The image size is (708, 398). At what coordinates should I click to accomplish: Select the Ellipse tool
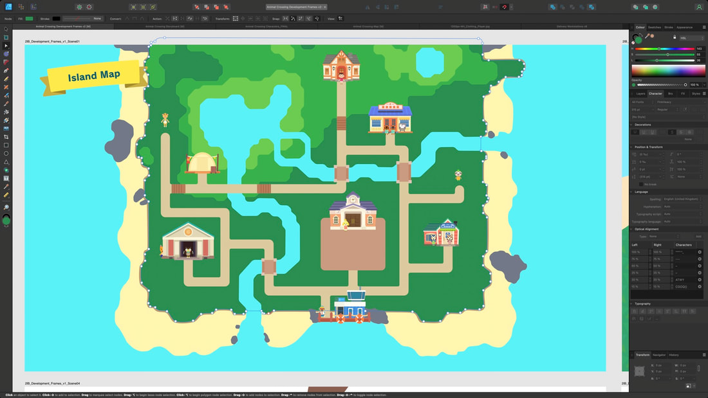coord(6,154)
